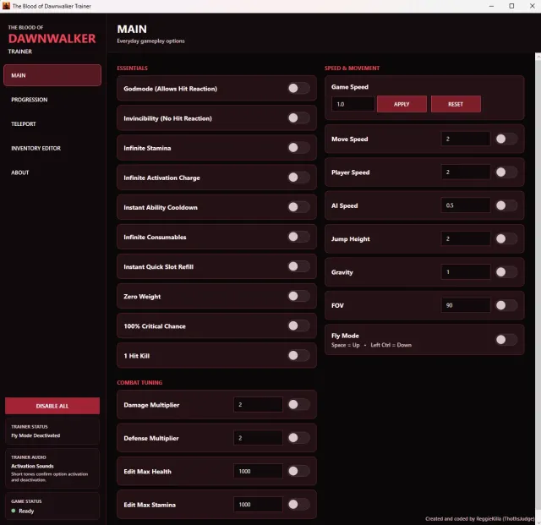The height and width of the screenshot is (525, 541).
Task: Enable the FOV toggle
Action: [506, 305]
